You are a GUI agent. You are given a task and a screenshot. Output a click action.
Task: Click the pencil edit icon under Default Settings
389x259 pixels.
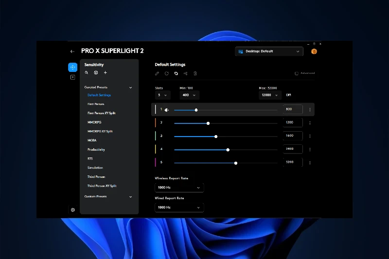click(x=157, y=73)
